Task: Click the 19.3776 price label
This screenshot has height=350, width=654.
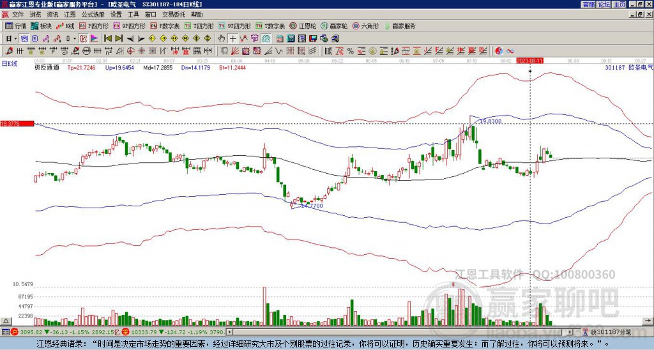Action: coord(17,123)
